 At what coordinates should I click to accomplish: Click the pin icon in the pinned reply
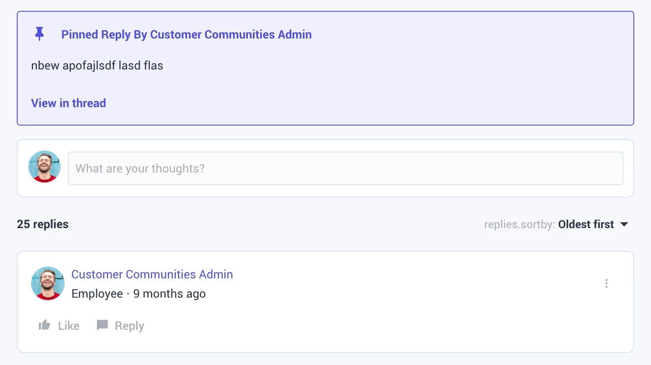(x=39, y=34)
